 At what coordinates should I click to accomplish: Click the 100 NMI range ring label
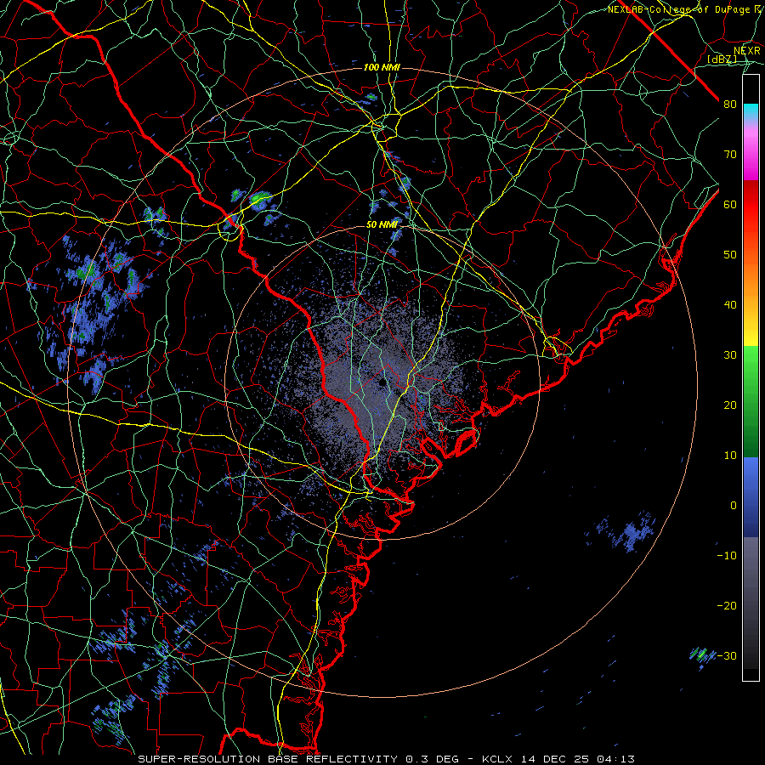[x=382, y=67]
